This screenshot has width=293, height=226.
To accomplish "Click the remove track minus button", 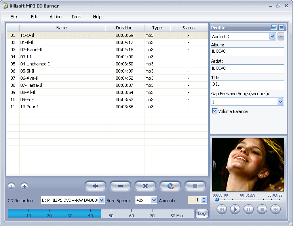I will (120, 186).
